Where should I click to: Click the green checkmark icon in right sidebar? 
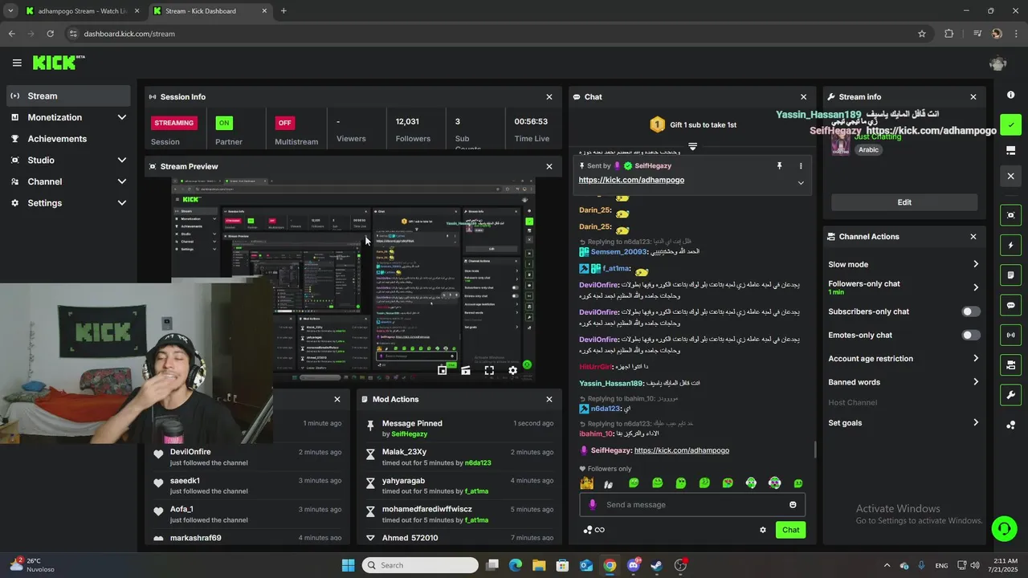[1011, 125]
